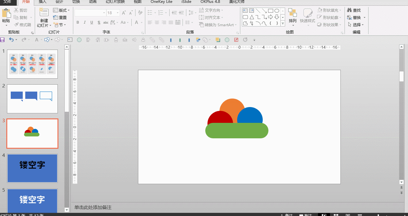Toggle Italic formatting

click(85, 22)
